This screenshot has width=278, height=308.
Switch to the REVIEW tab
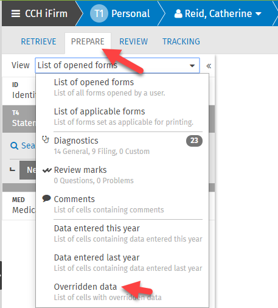[x=133, y=41]
